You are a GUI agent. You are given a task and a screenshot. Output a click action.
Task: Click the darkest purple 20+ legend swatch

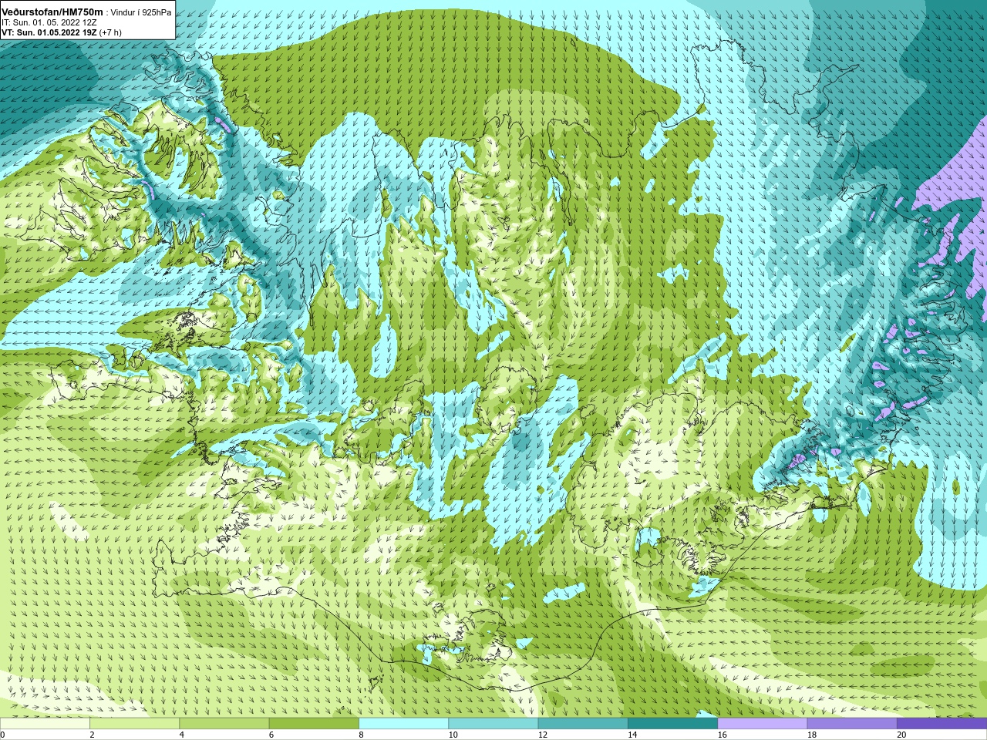[942, 724]
